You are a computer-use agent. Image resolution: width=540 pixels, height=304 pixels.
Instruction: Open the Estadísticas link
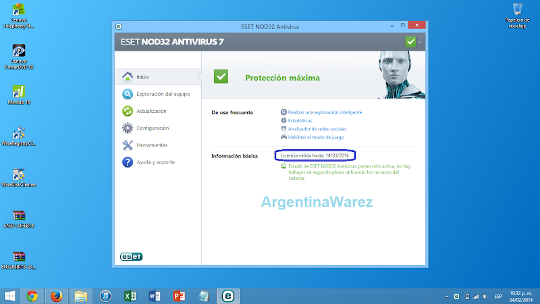click(x=300, y=121)
